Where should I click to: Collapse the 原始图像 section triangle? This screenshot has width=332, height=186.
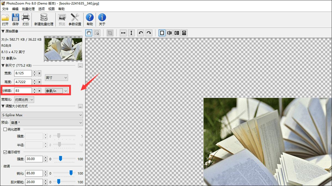[x=3, y=31]
